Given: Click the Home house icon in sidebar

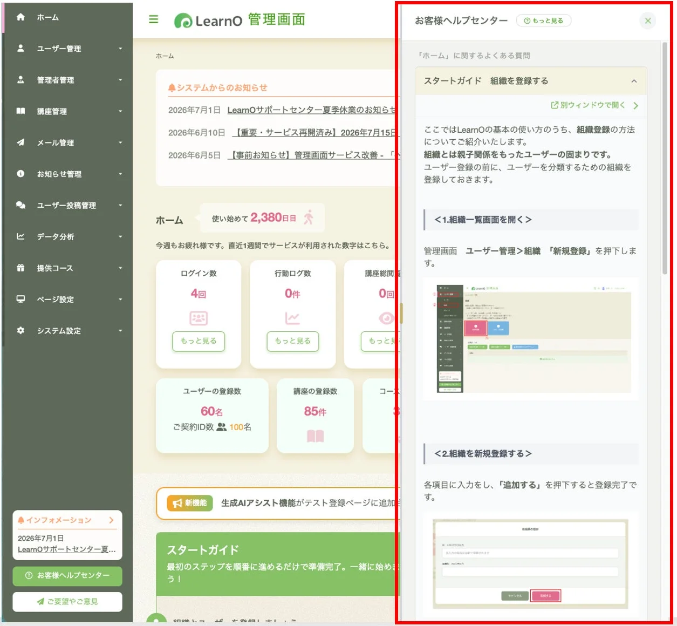Looking at the screenshot, I should click(x=20, y=17).
